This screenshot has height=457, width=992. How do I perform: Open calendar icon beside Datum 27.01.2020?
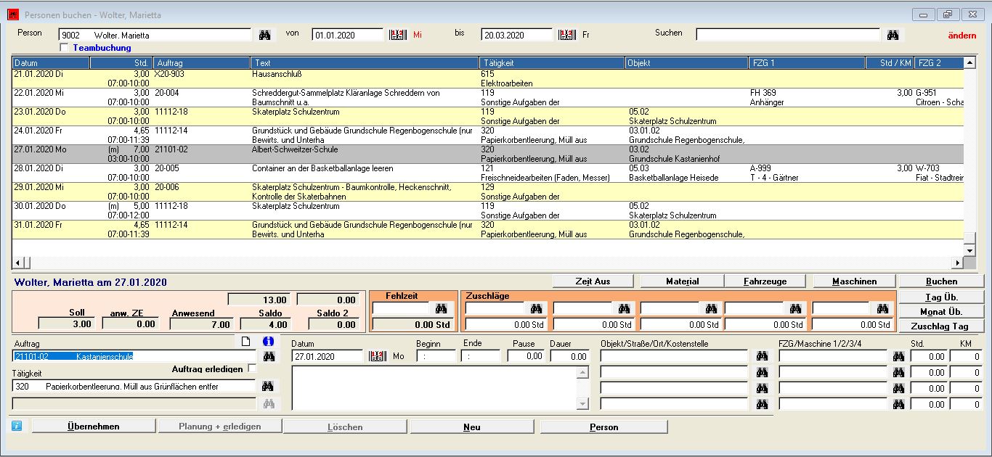376,356
